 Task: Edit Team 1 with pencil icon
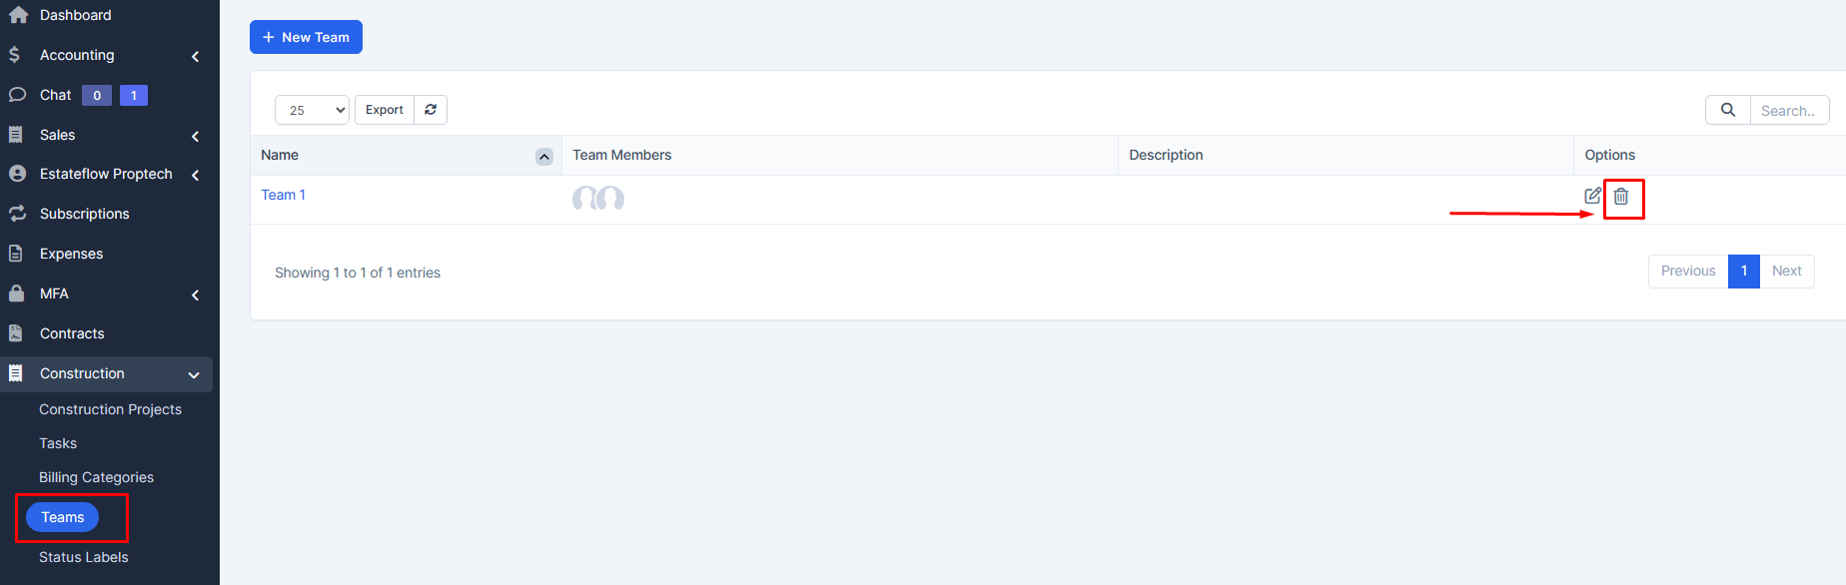coord(1592,196)
